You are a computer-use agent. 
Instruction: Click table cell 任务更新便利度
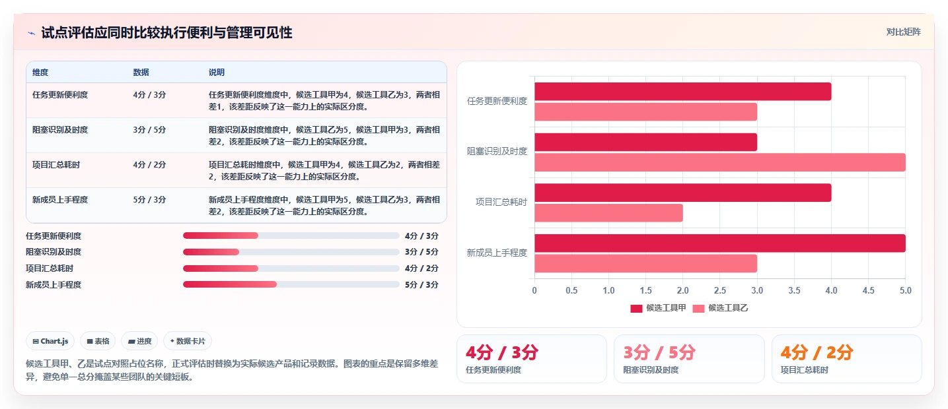click(x=60, y=94)
